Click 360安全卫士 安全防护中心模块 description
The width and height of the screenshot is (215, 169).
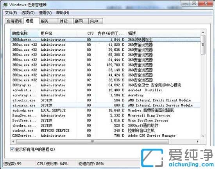point(154,85)
